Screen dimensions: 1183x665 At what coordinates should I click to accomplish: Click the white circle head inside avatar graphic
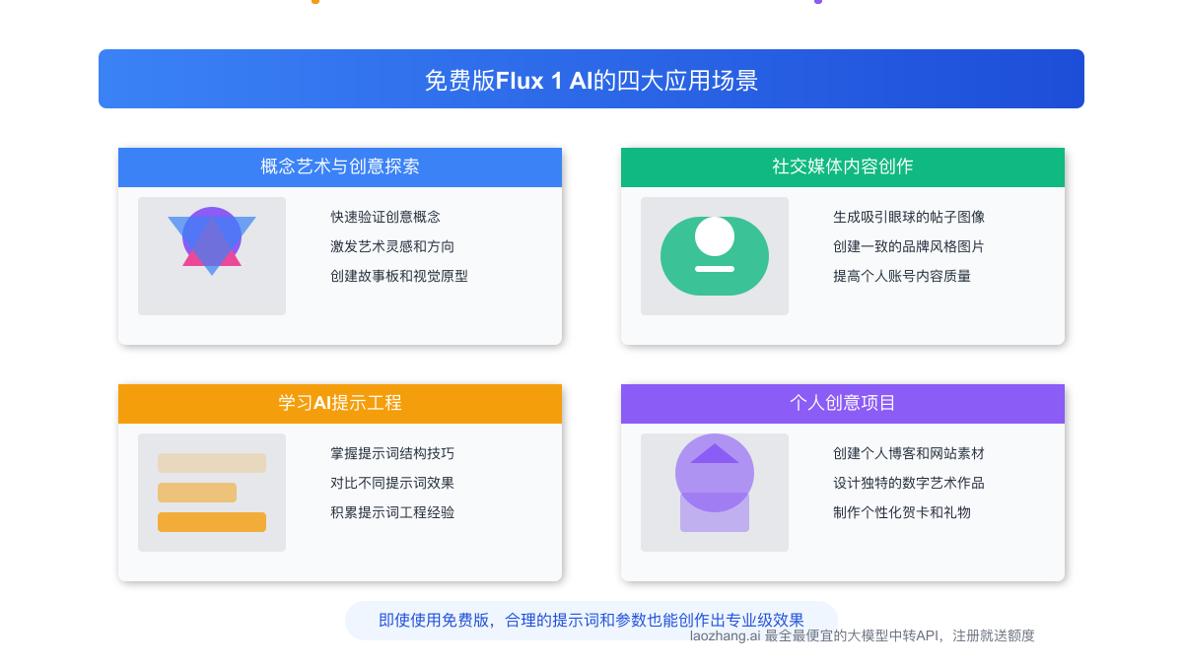coord(714,236)
